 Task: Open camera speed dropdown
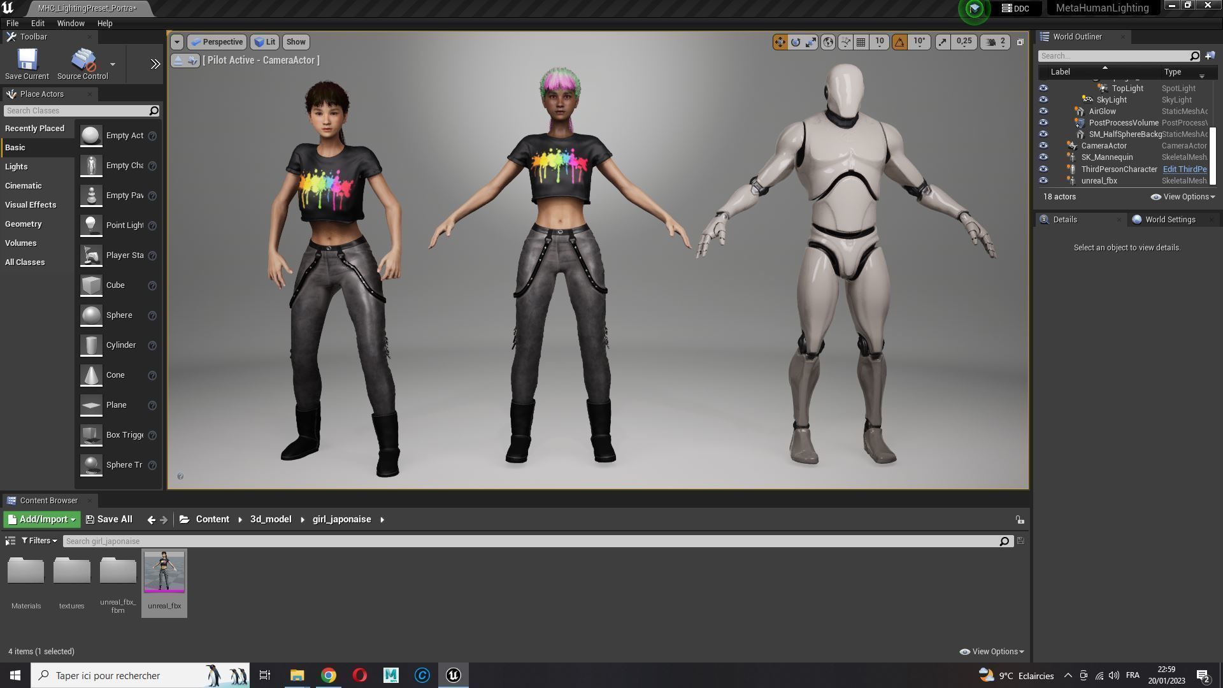click(996, 42)
